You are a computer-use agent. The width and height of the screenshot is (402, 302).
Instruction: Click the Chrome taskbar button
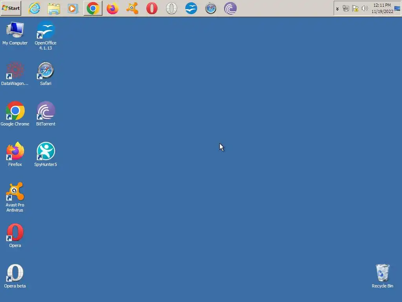[93, 8]
